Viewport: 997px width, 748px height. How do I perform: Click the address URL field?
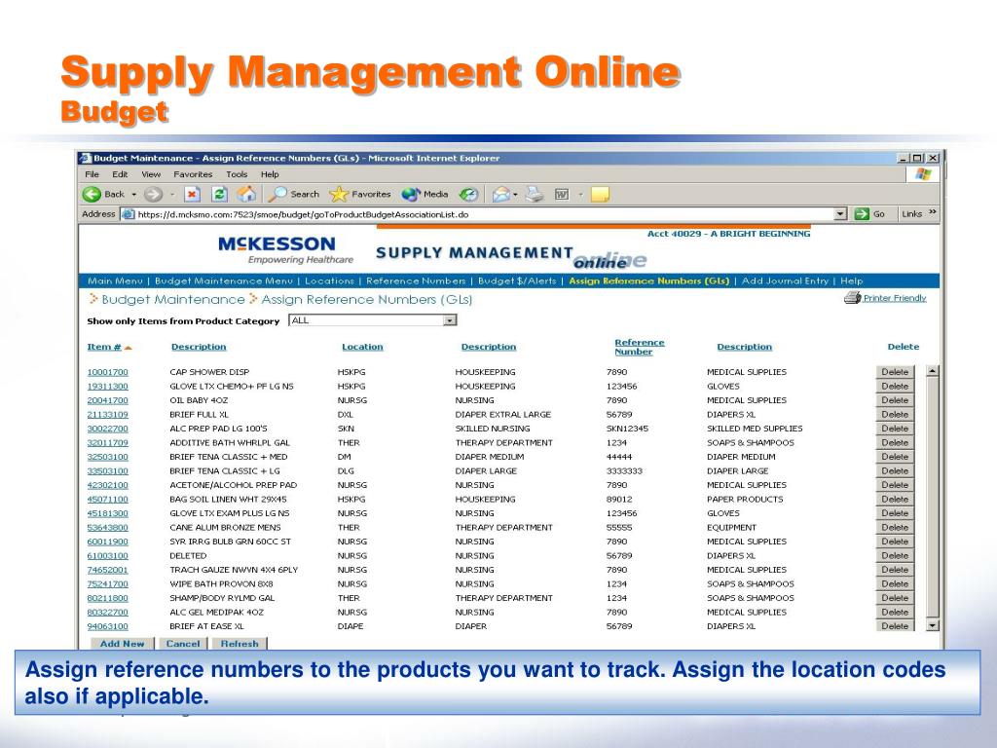coord(485,214)
